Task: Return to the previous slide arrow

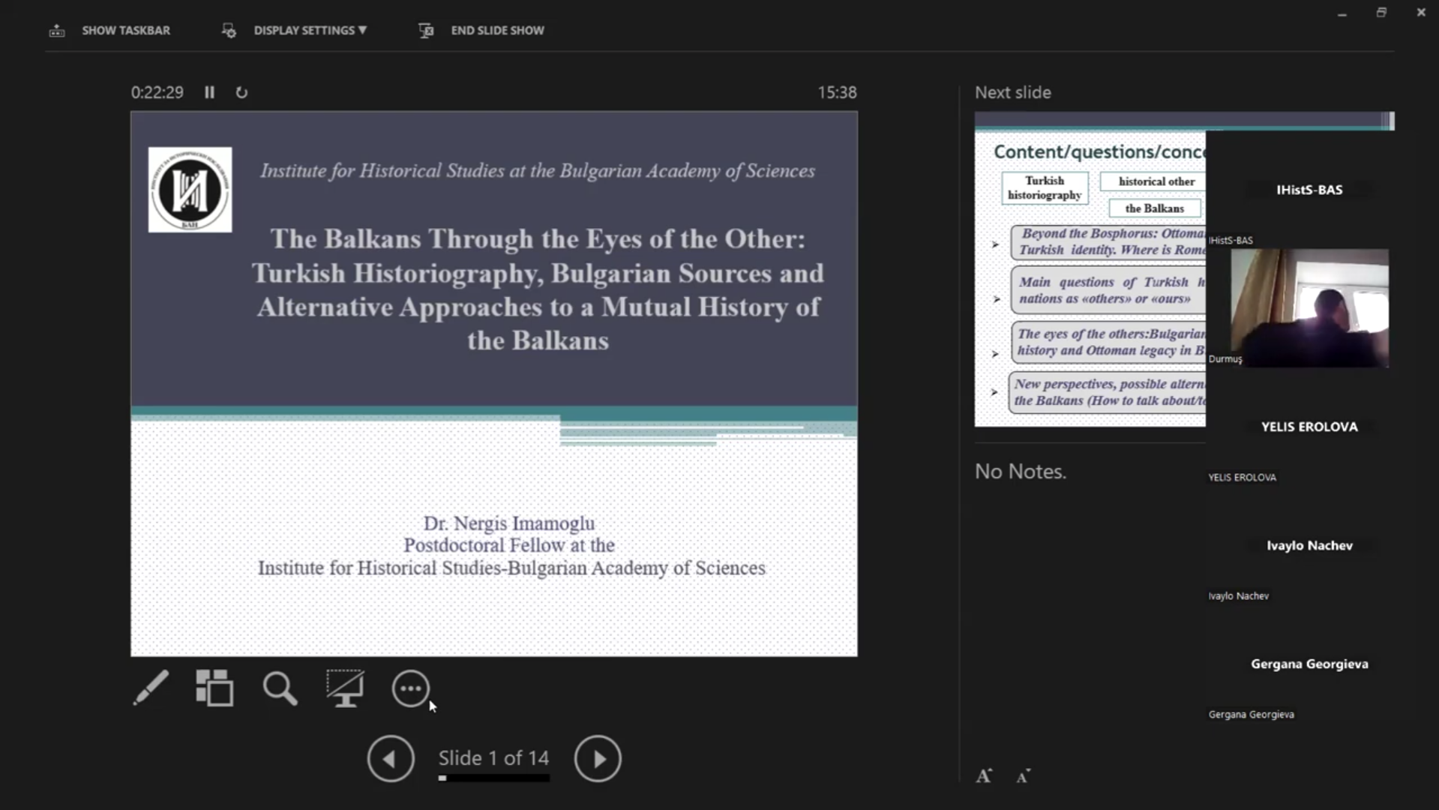Action: [391, 759]
